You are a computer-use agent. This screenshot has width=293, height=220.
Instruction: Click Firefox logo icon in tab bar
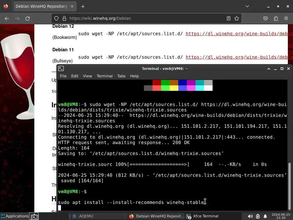tap(6, 6)
